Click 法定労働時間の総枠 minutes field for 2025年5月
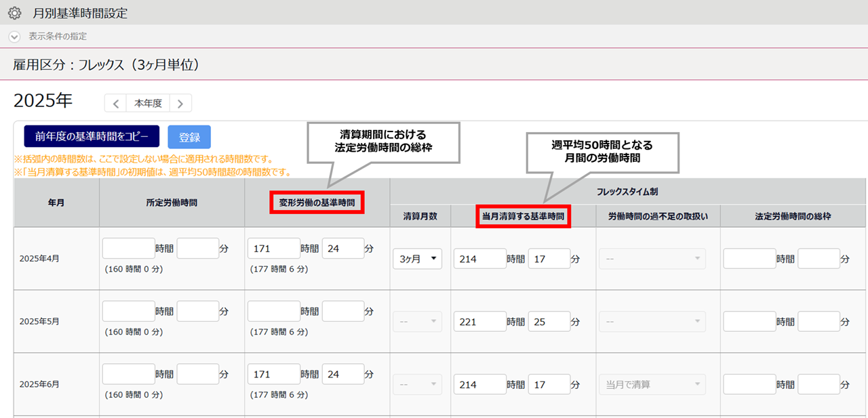 (819, 322)
